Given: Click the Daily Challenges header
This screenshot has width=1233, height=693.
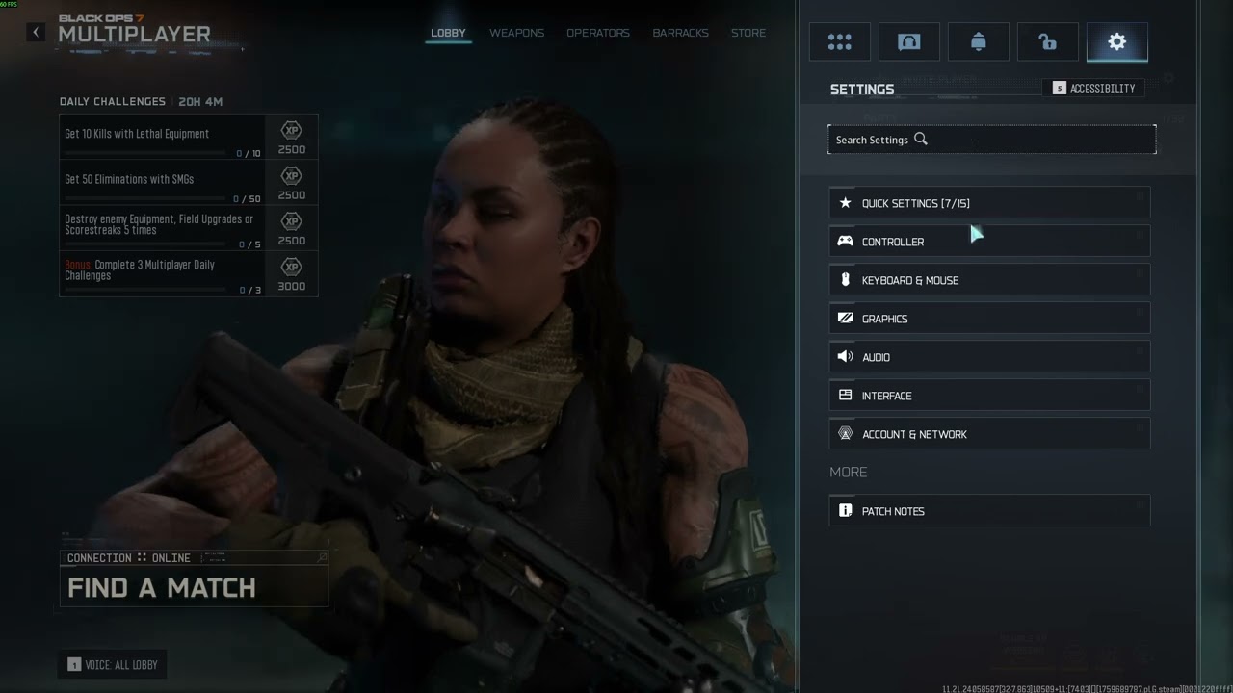Looking at the screenshot, I should [x=113, y=102].
